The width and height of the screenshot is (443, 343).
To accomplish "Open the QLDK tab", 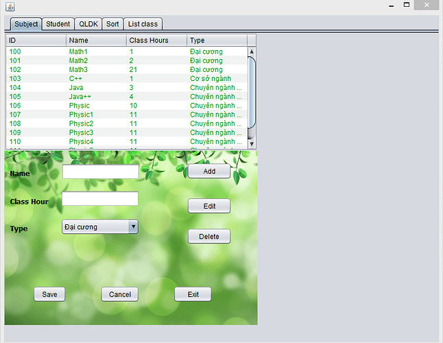I will (x=88, y=24).
